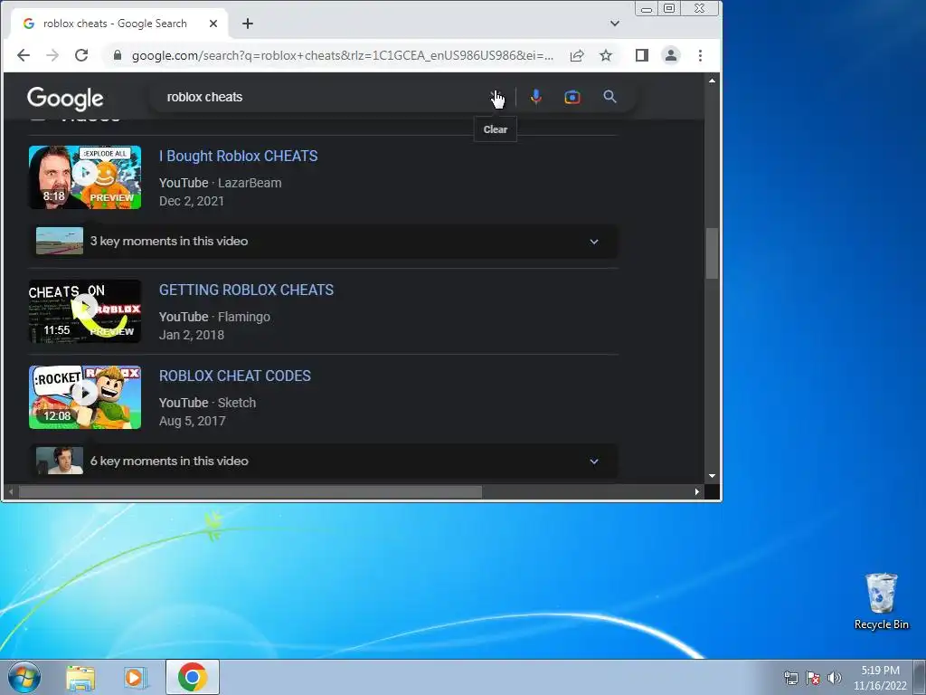The image size is (926, 695).
Task: Close the roblox cheats Google Search tab
Action: point(213,24)
